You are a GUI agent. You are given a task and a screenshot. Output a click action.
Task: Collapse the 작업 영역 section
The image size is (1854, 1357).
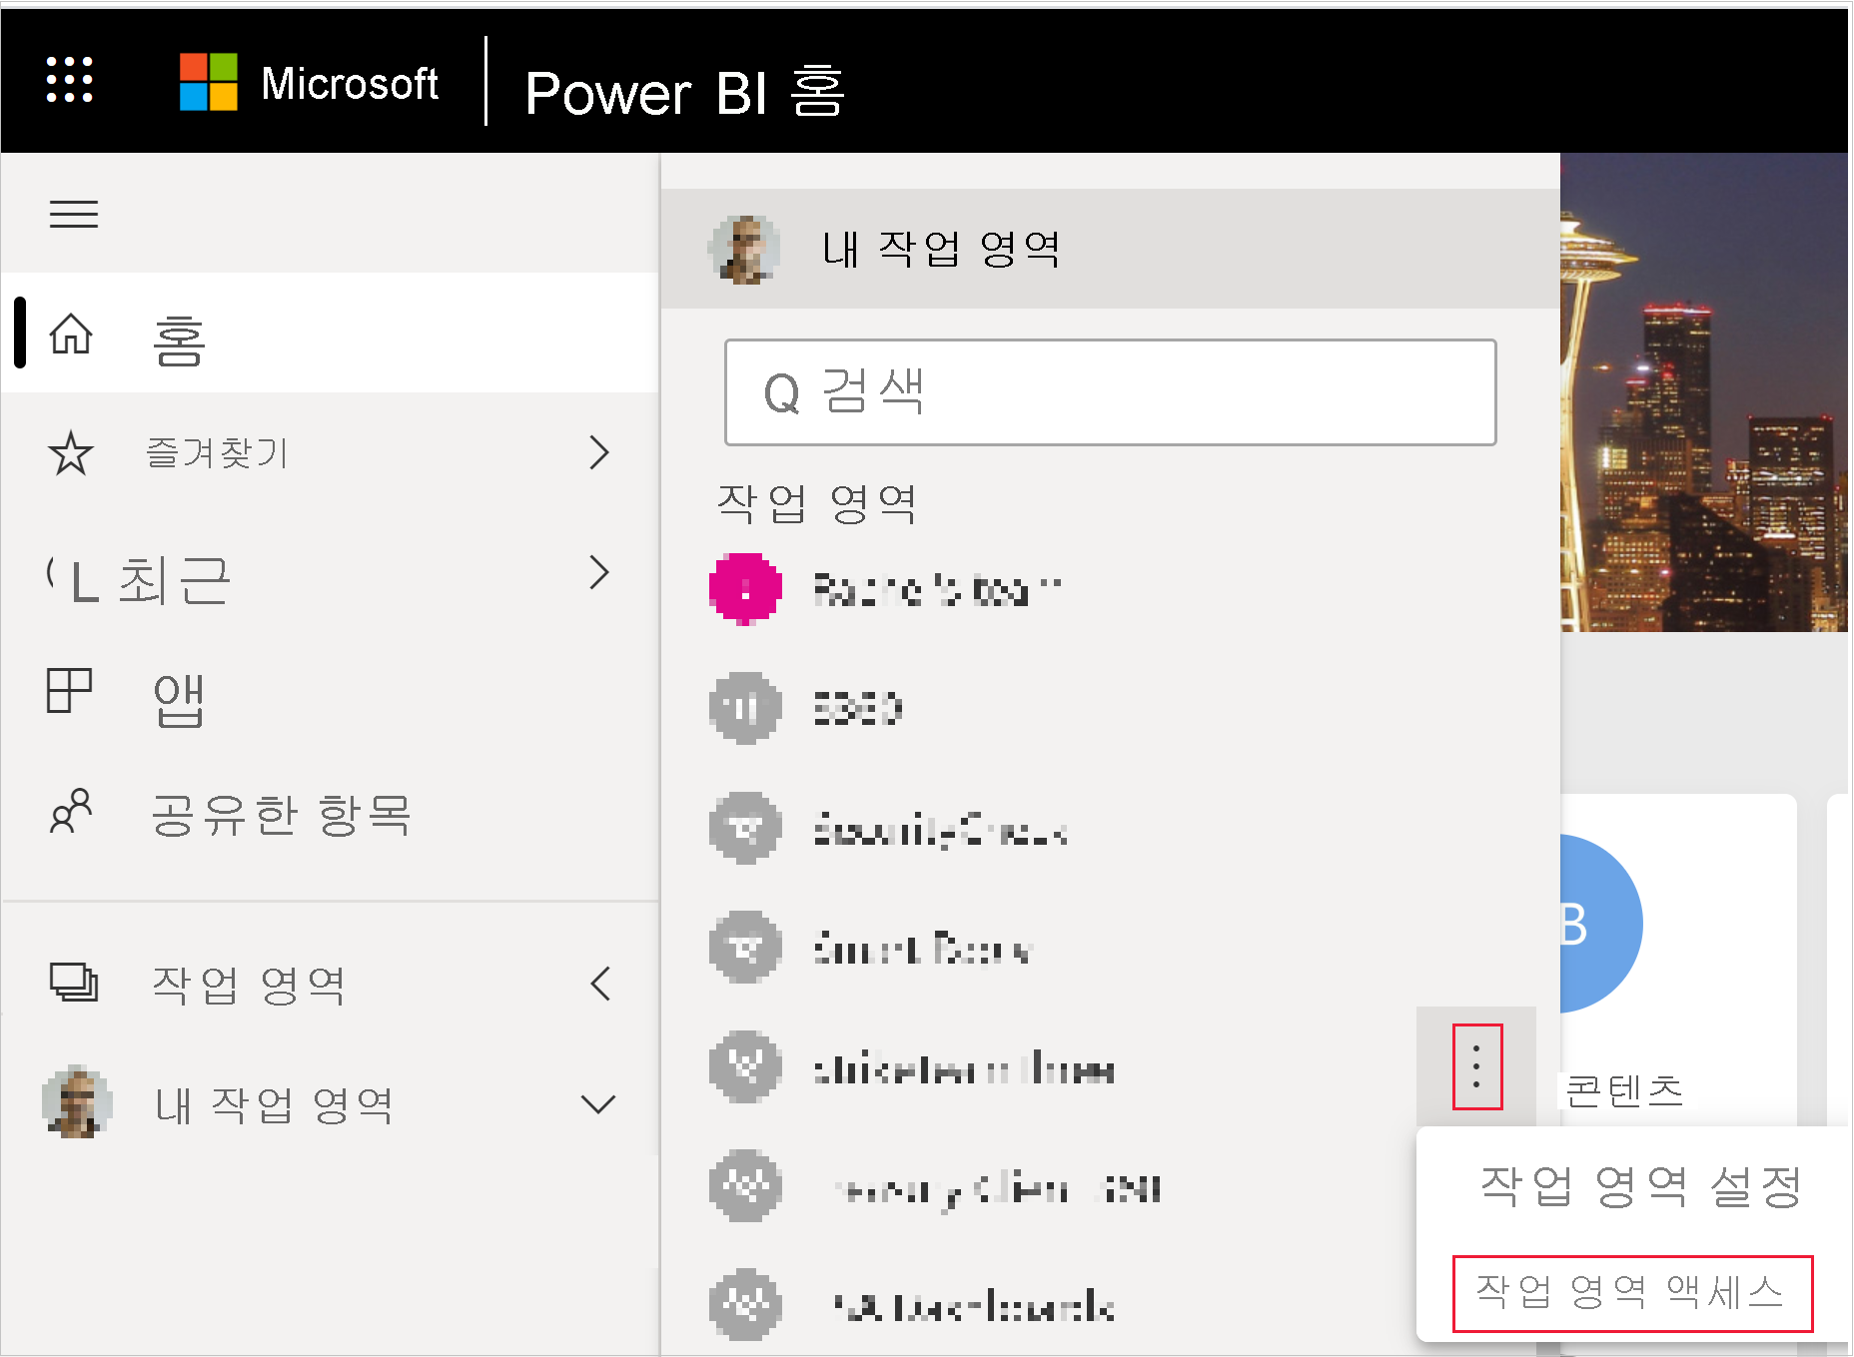coord(600,983)
